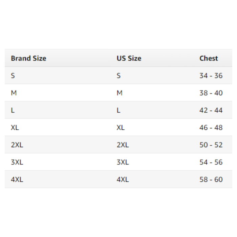The width and height of the screenshot is (237, 237).
Task: Select the 2XL brand size cell
Action: (17, 145)
